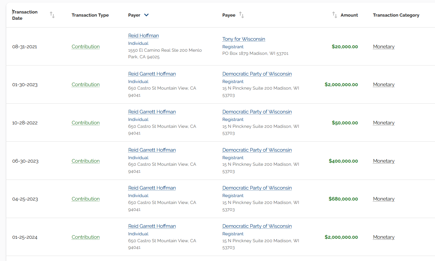Click the Transaction Category column header
435x261 pixels.
point(396,15)
